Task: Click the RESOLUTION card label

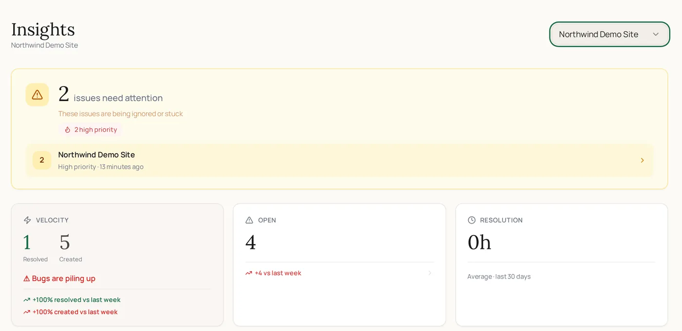Action: [x=501, y=220]
